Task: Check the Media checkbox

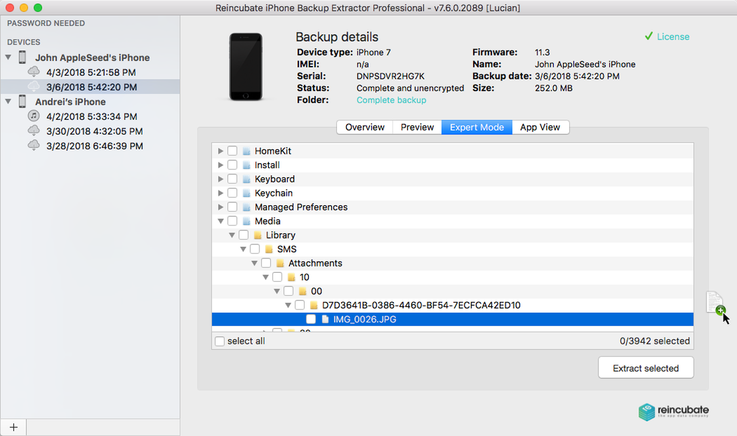Action: point(232,221)
